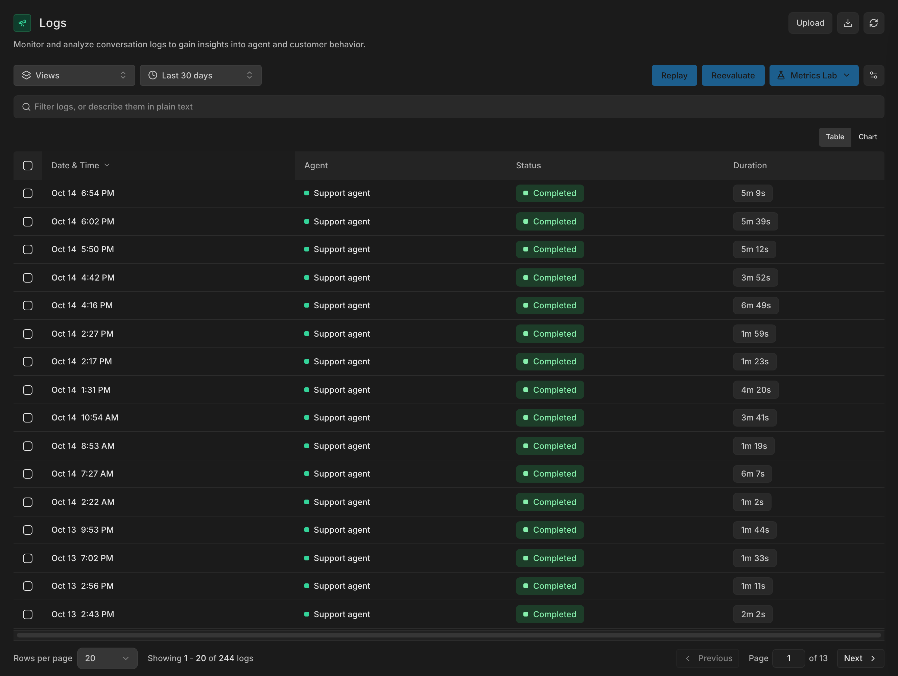Open Rows per page dropdown showing 20
The height and width of the screenshot is (676, 898).
click(107, 658)
